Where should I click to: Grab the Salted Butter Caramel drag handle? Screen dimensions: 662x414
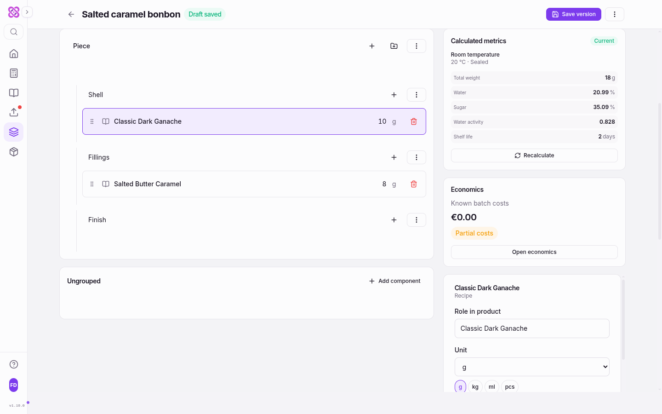(x=92, y=184)
